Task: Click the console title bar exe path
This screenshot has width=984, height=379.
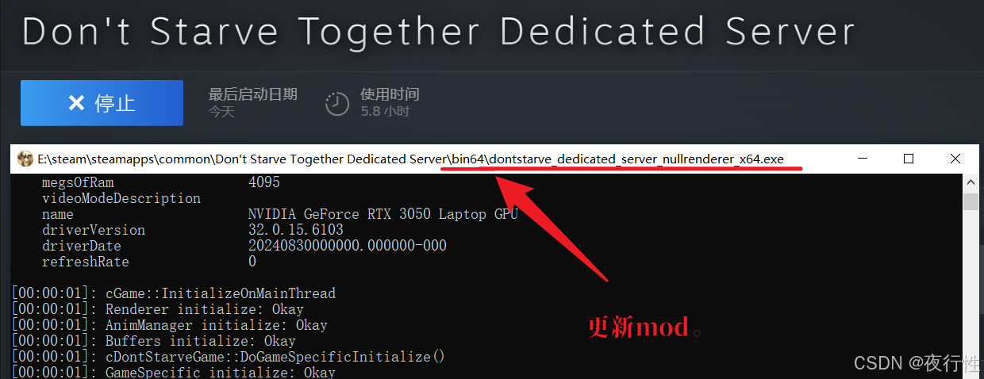Action: click(x=411, y=159)
